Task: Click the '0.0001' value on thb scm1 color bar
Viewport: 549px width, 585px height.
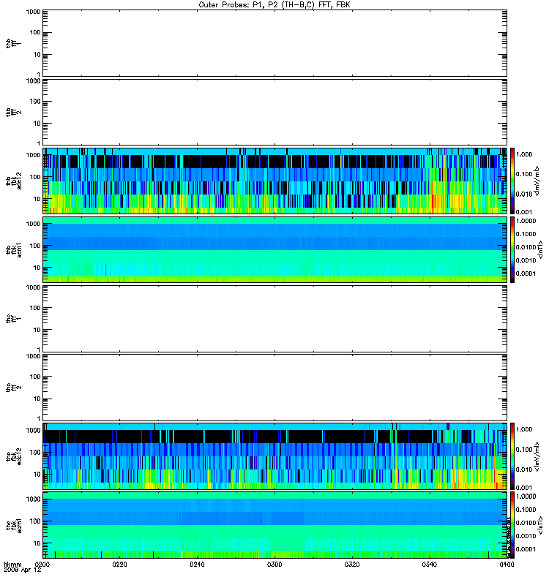Action: [526, 273]
